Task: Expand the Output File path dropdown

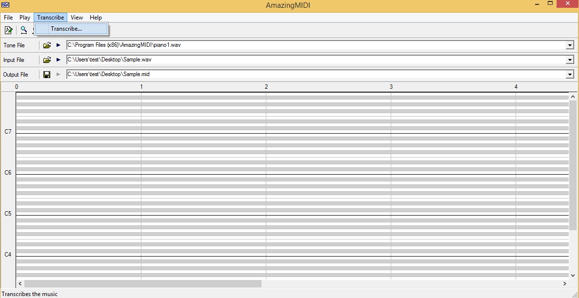Action: pyautogui.click(x=570, y=75)
